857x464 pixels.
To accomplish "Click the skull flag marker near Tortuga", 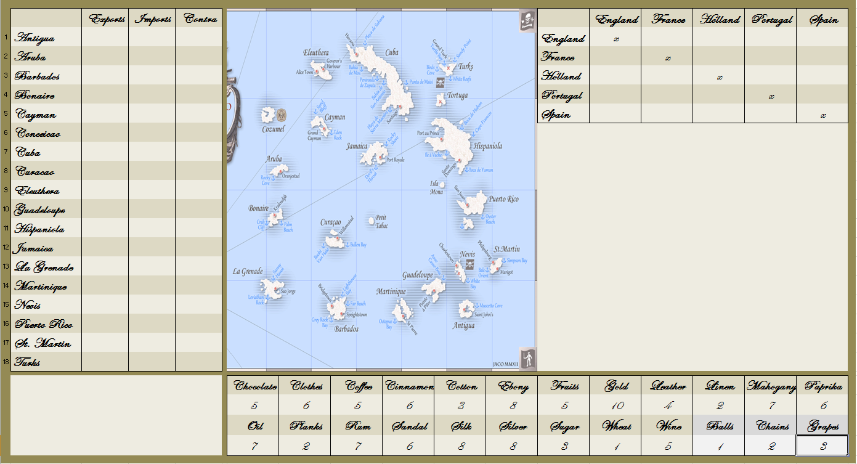I will click(441, 82).
